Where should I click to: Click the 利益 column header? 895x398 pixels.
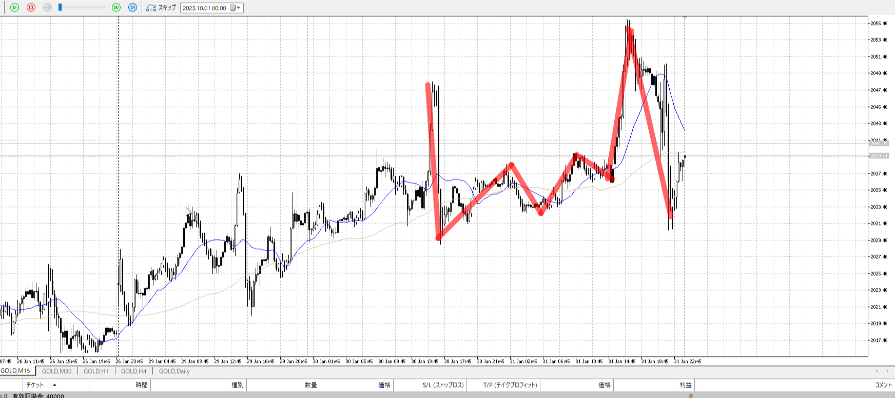(x=685, y=385)
